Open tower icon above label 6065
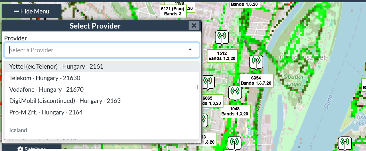 (207, 83)
